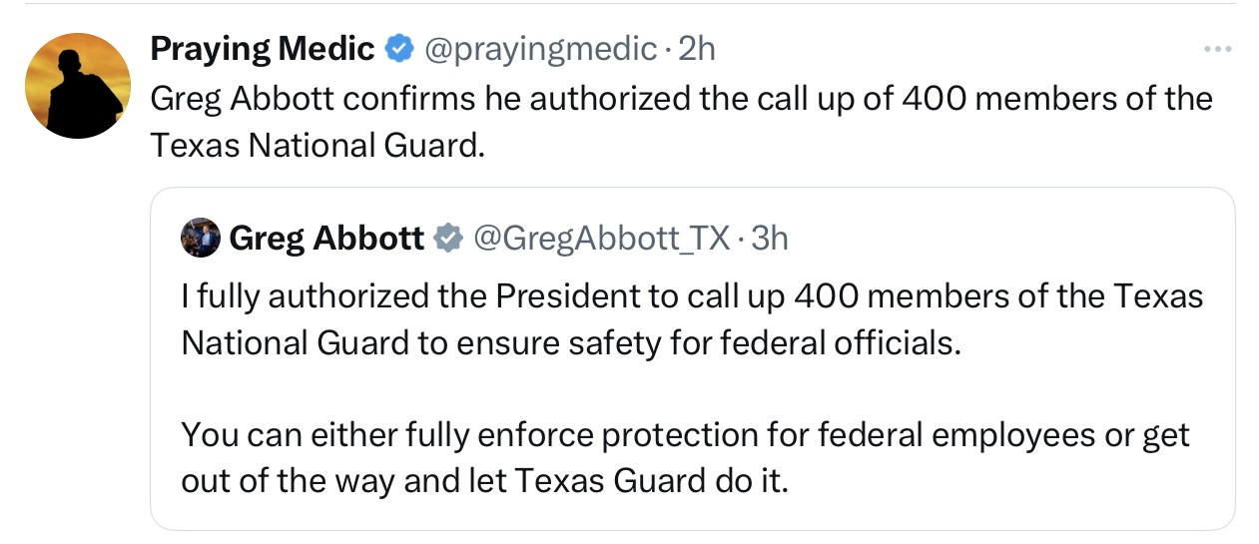Click 'out of the way' quoted line
The height and width of the screenshot is (544, 1259).
point(484,481)
